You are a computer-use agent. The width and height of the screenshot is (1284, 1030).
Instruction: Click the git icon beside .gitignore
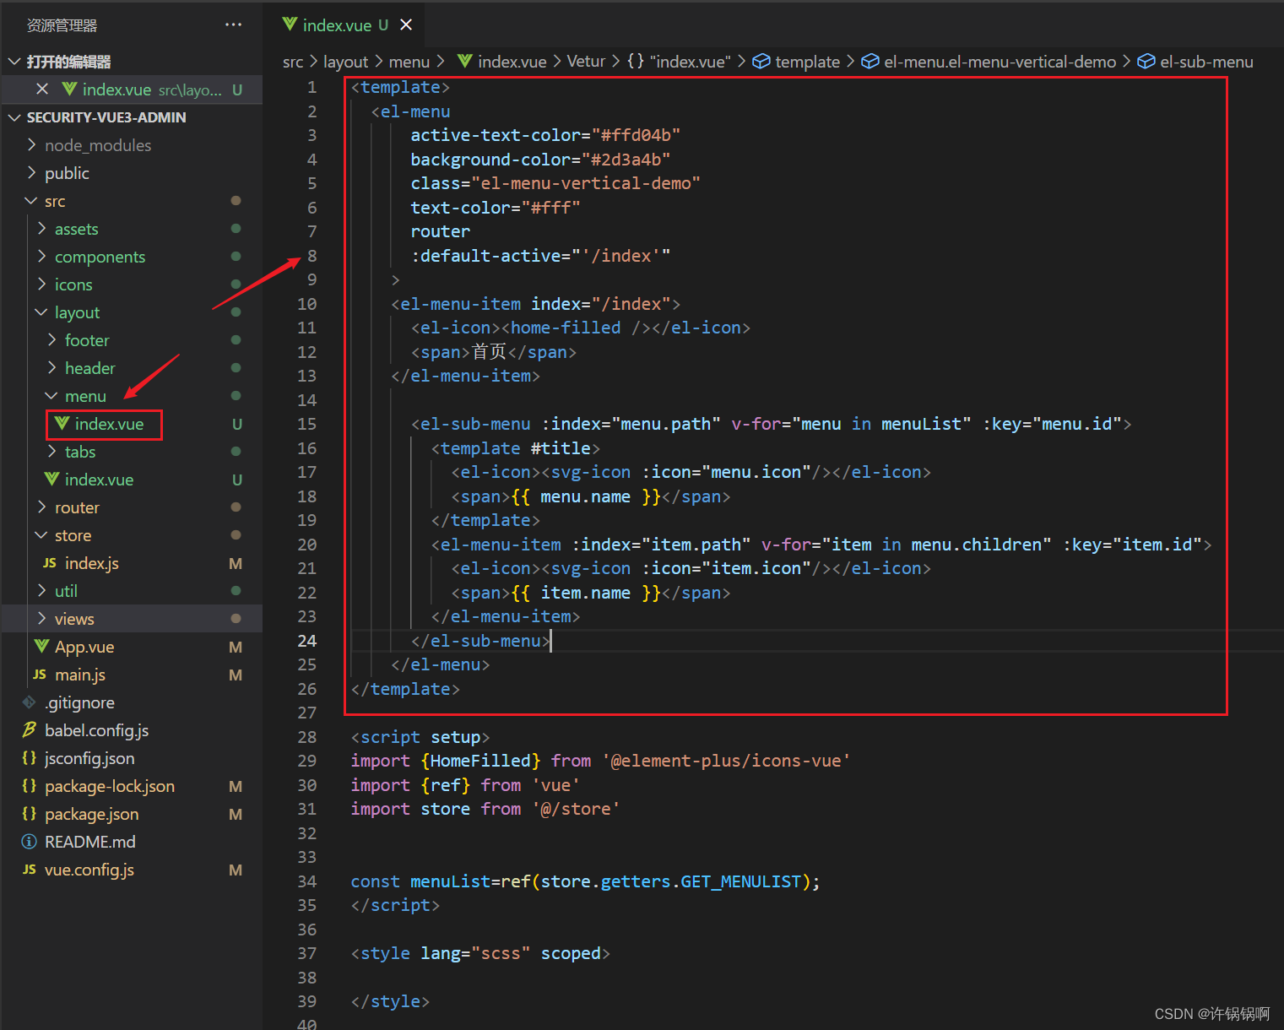(x=30, y=702)
